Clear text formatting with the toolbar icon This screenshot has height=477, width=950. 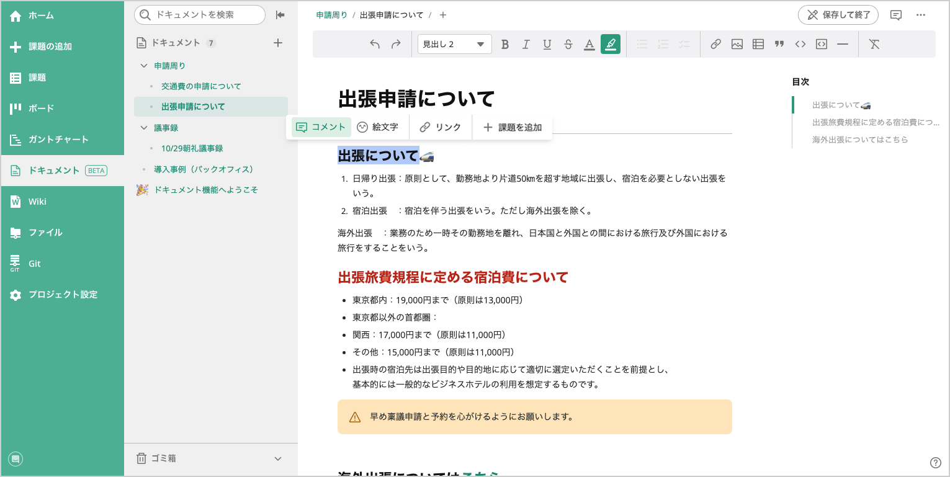click(874, 44)
